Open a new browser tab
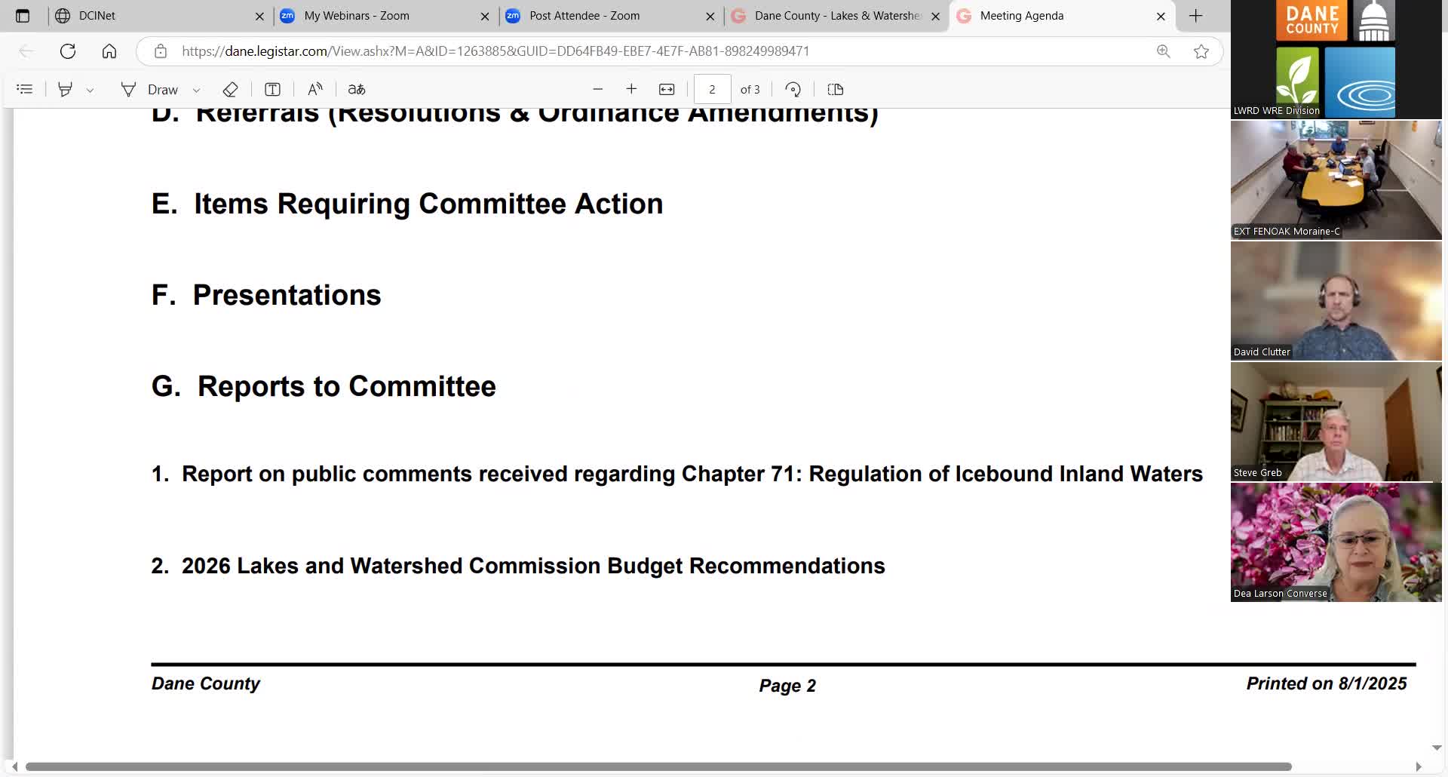The width and height of the screenshot is (1448, 777). (1196, 16)
